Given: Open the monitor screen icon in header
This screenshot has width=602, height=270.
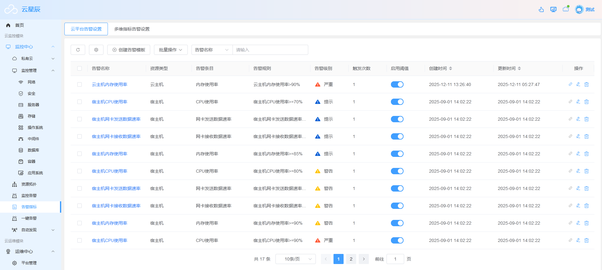Looking at the screenshot, I should coord(553,9).
